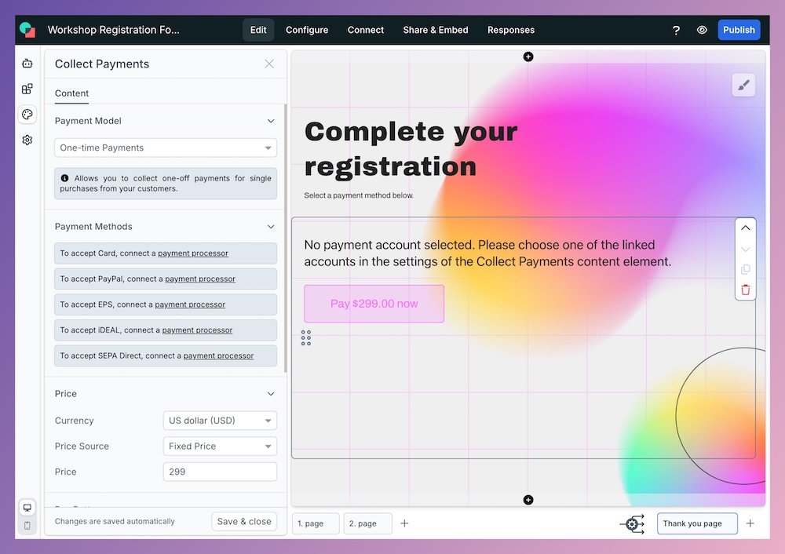This screenshot has width=785, height=554.
Task: Delete the payment element with trash icon
Action: tap(745, 290)
